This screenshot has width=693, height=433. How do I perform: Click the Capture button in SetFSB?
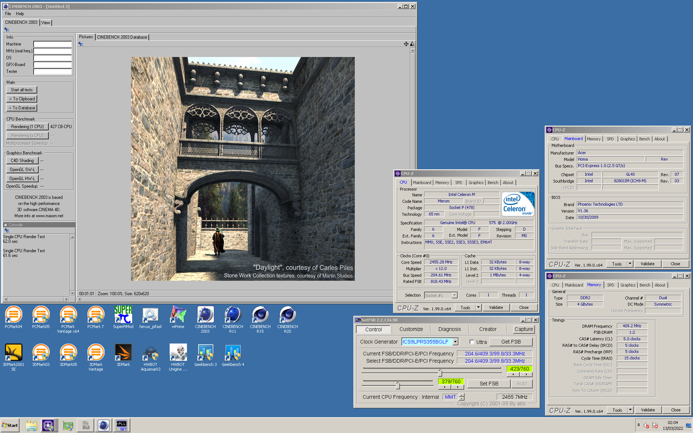523,329
